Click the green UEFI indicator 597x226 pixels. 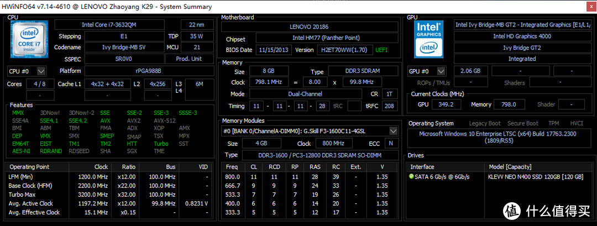coord(381,50)
